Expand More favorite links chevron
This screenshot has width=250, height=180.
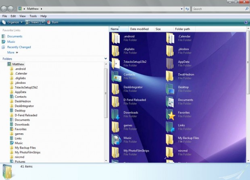click(17, 52)
